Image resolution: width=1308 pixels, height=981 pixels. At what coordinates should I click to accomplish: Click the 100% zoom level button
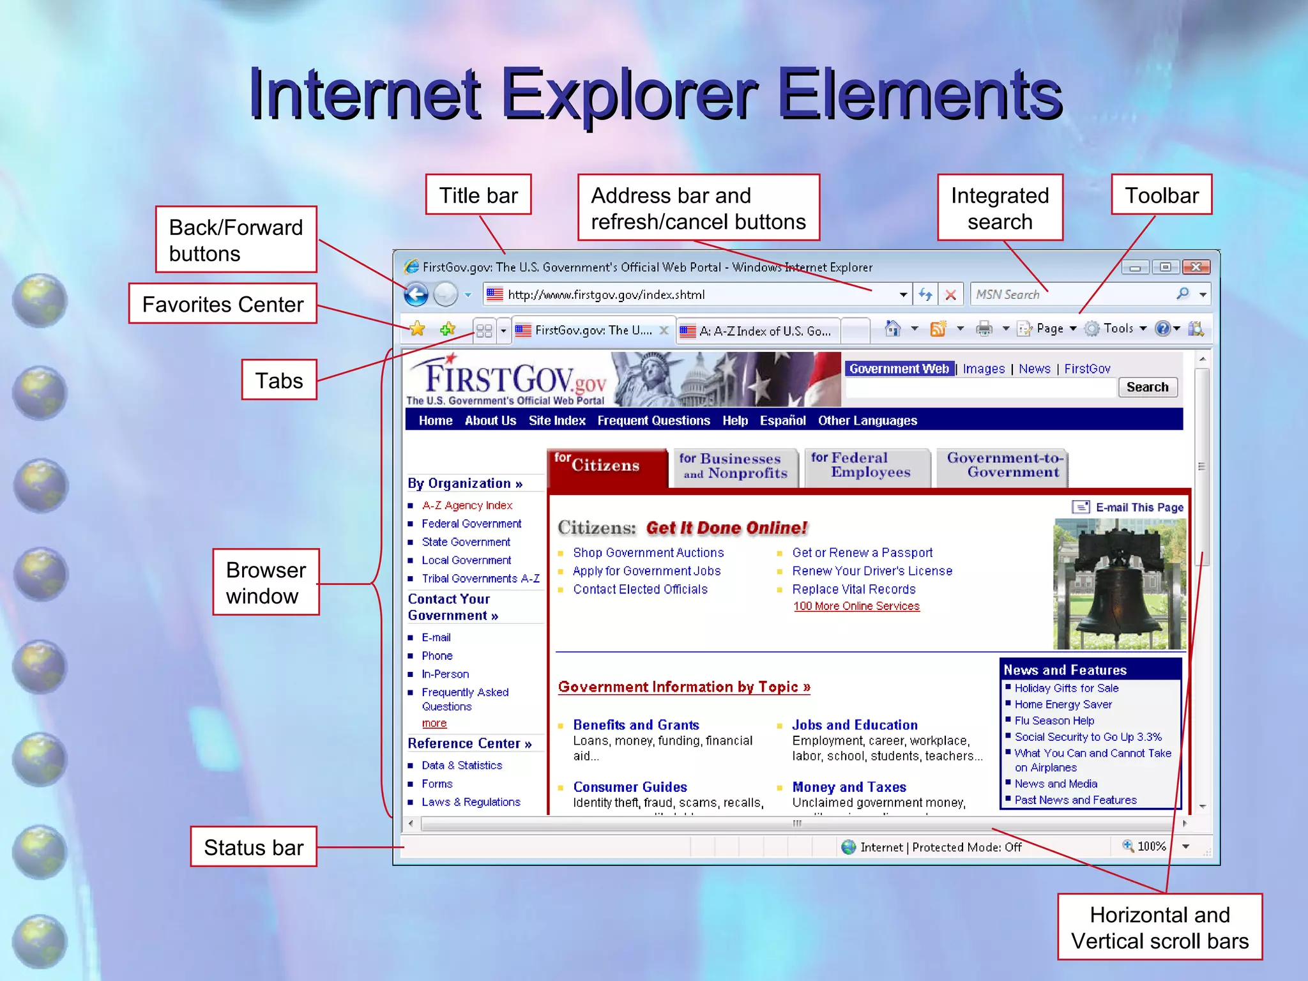coord(1144,846)
